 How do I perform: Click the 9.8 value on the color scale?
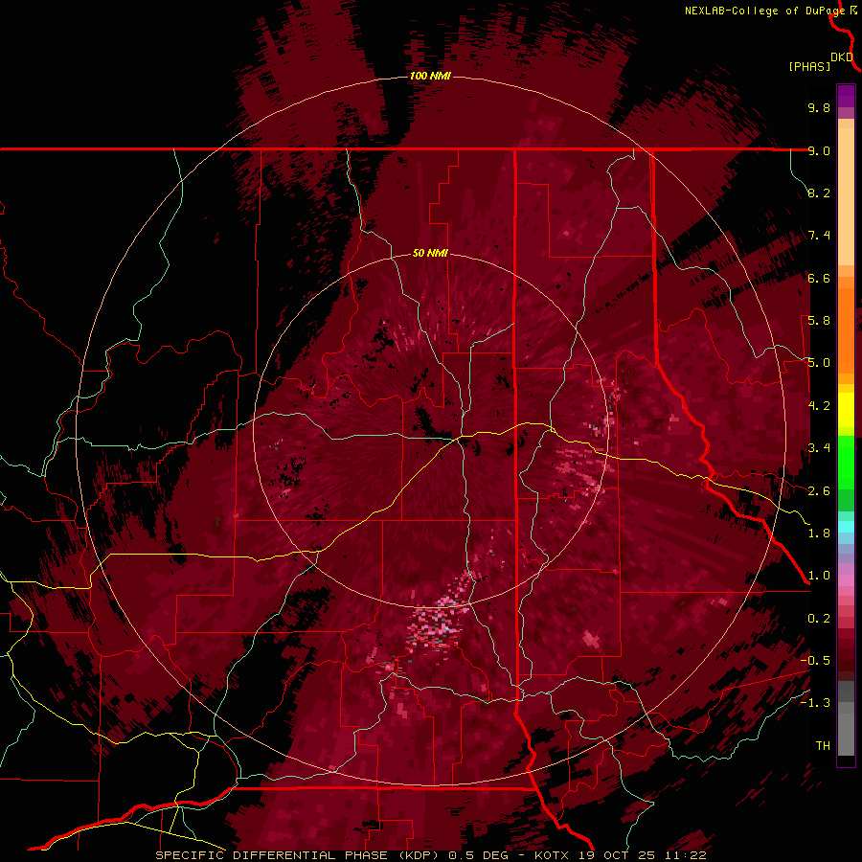pyautogui.click(x=819, y=107)
